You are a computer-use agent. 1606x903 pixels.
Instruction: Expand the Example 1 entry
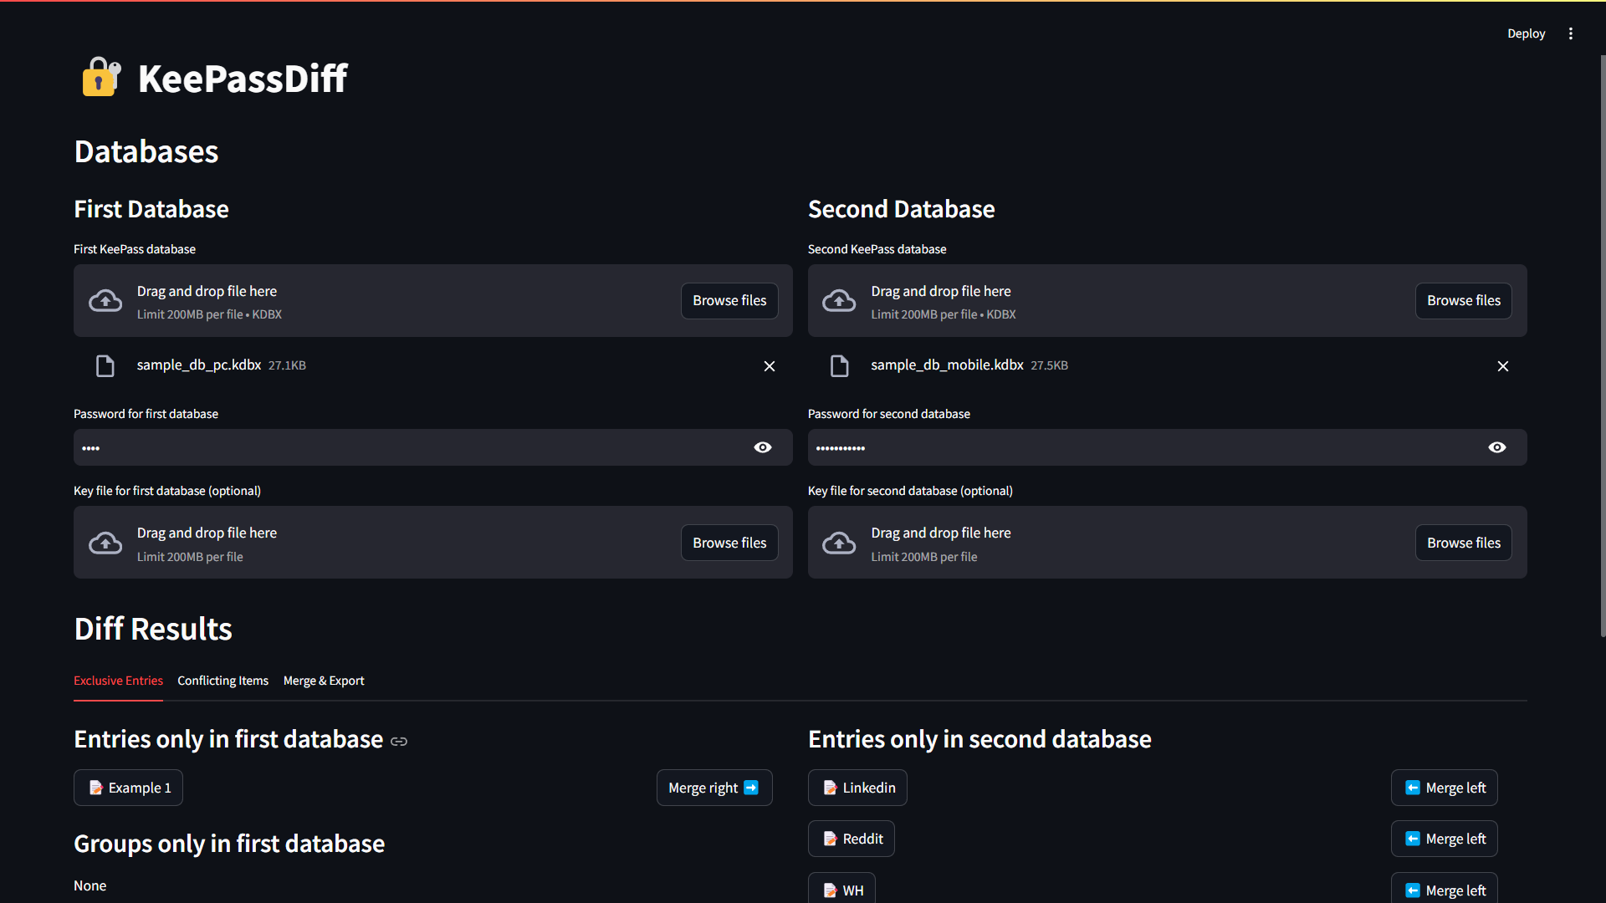(128, 788)
